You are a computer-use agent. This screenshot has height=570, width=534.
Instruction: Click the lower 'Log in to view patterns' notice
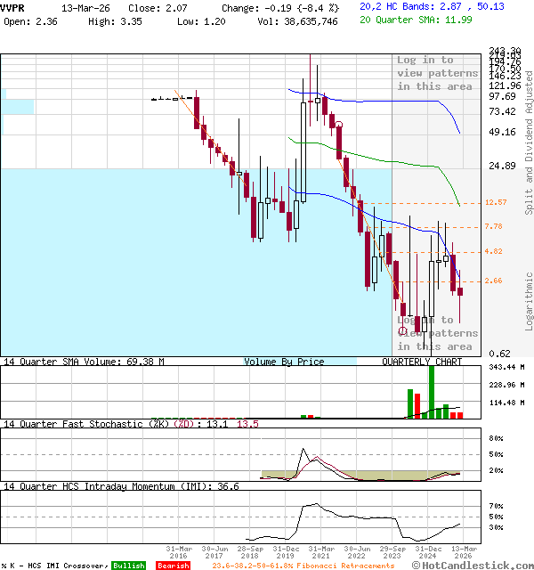[x=435, y=333]
